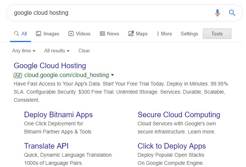Open the Google Cloud Hosting ad headline
This screenshot has height=167, width=246.
[50, 66]
